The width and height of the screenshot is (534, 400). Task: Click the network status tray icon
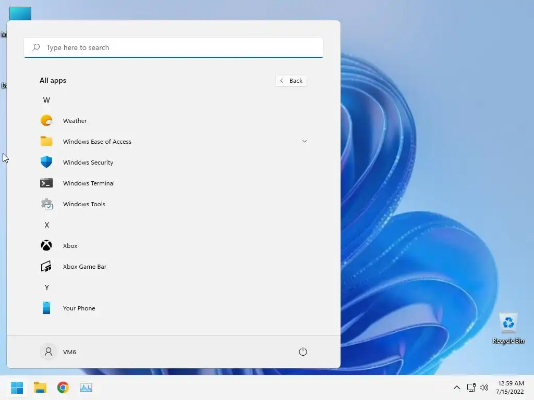(x=471, y=387)
